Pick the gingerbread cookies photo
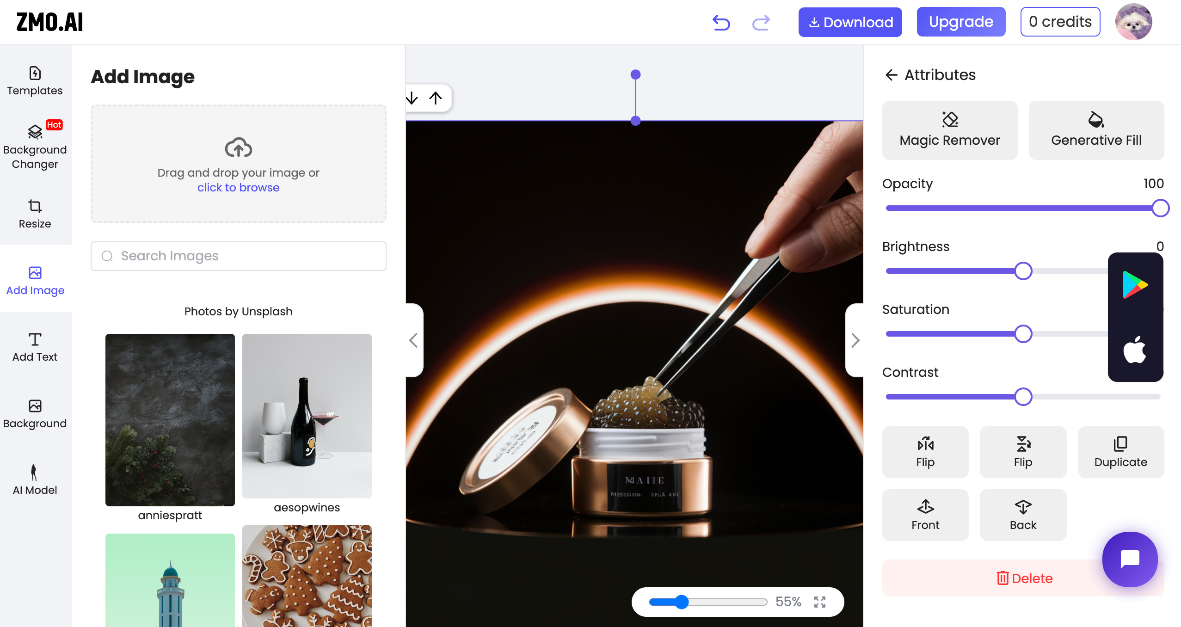The image size is (1181, 627). pos(307,576)
